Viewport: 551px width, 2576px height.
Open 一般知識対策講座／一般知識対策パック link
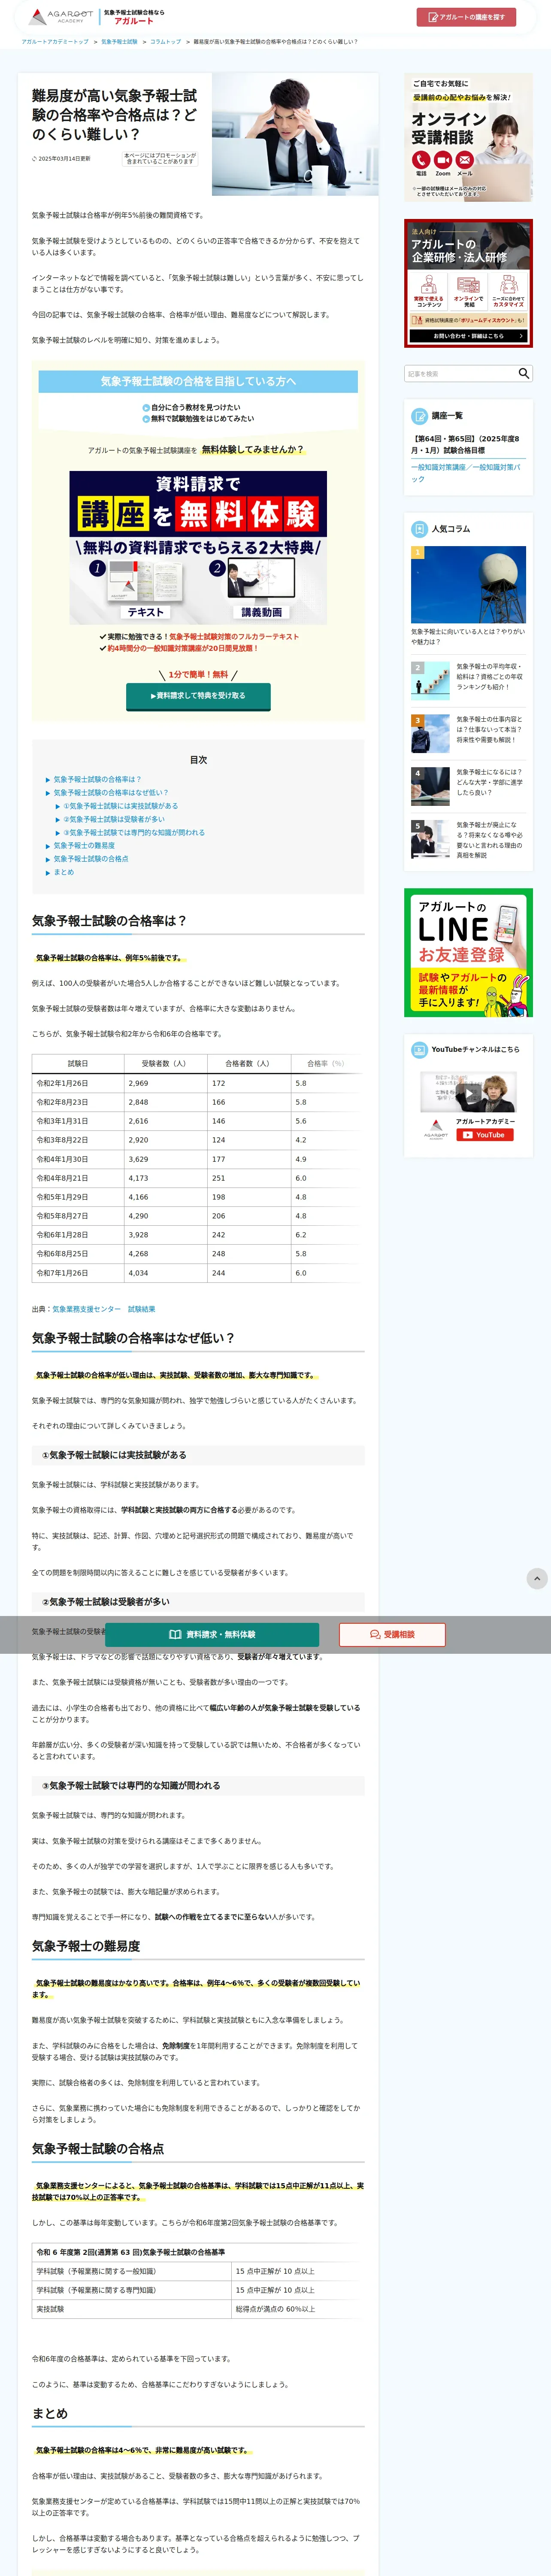pos(465,473)
